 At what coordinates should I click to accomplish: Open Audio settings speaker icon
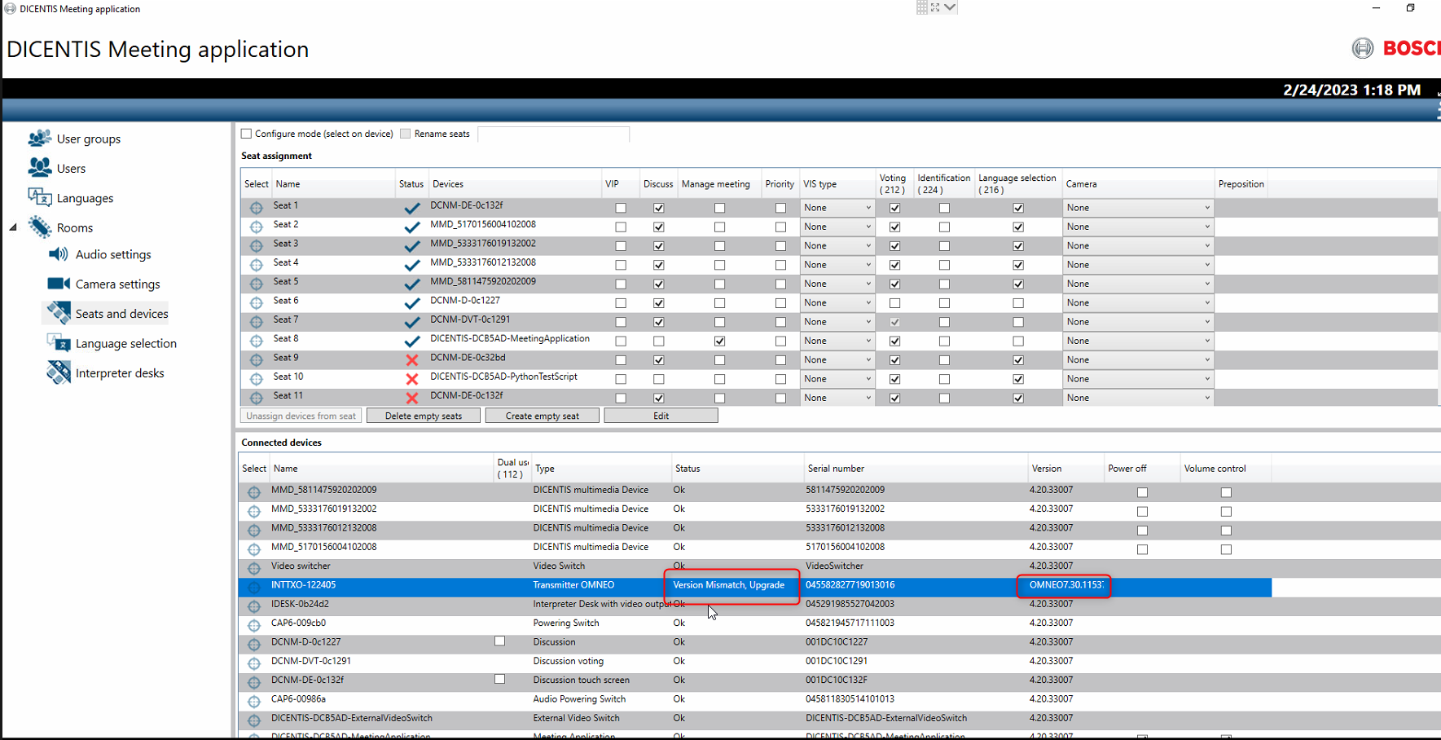[x=59, y=254]
